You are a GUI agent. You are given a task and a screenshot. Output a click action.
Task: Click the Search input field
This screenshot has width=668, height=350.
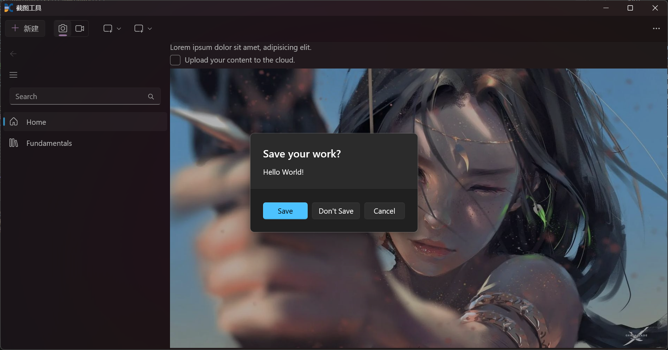(85, 96)
